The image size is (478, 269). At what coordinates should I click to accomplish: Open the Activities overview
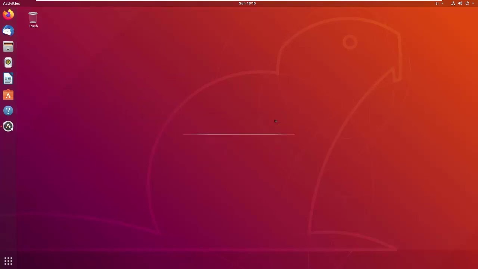pos(12,3)
